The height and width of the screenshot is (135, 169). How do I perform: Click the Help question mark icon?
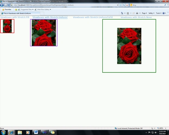(164, 13)
